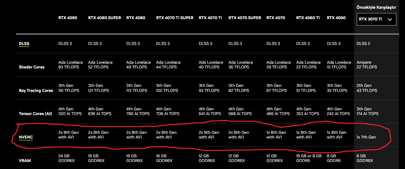
Task: Open the RTX 3070 Ti comparison dropdown
Action: click(x=376, y=19)
